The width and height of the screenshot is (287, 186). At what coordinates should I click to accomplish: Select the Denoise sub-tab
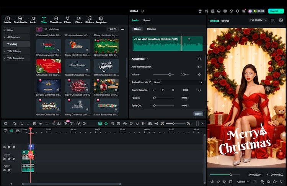tap(152, 29)
